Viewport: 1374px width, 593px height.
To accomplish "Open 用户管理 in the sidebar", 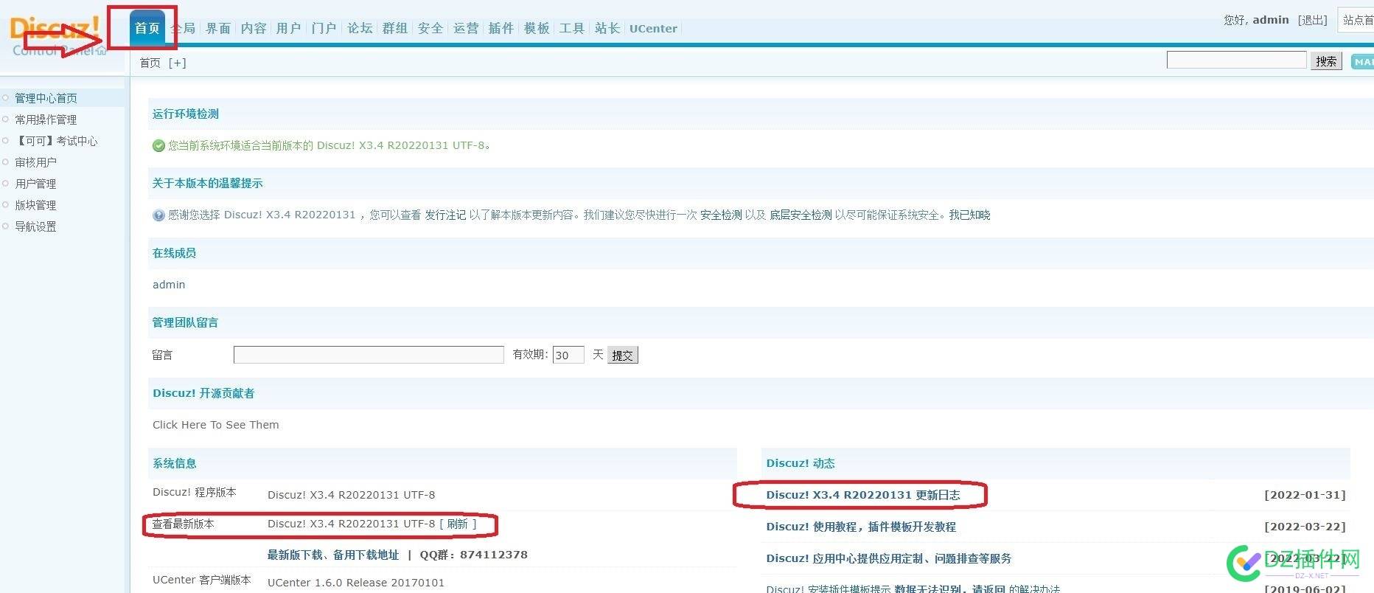I will [x=35, y=184].
